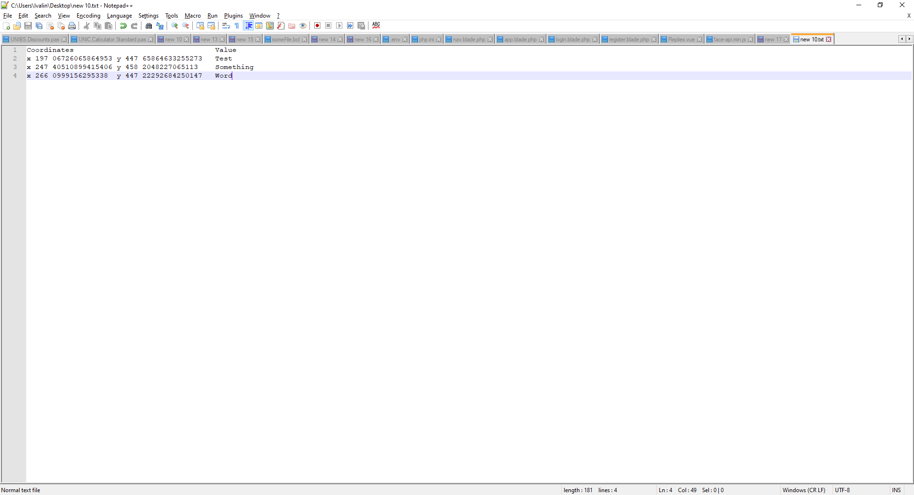Close the php.ini tab
The height and width of the screenshot is (495, 914).
tap(439, 39)
